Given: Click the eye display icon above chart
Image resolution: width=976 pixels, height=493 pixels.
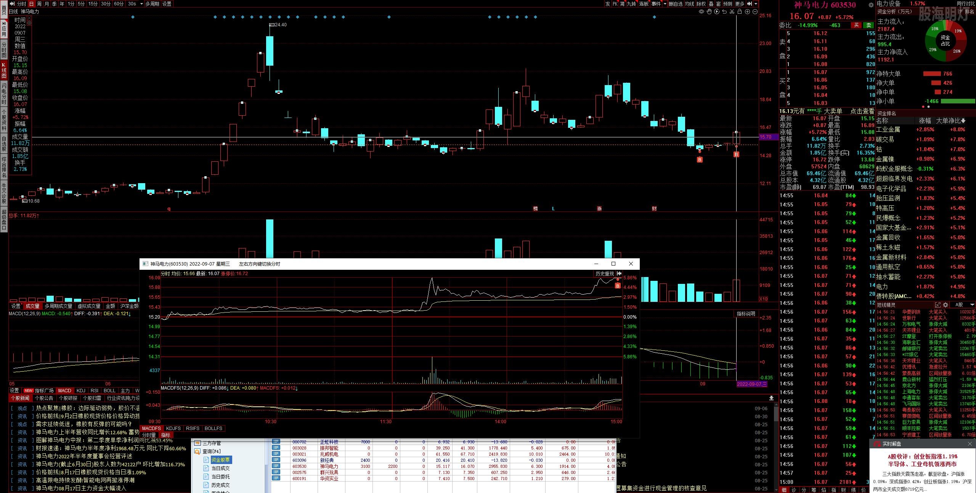Looking at the screenshot, I should (701, 12).
